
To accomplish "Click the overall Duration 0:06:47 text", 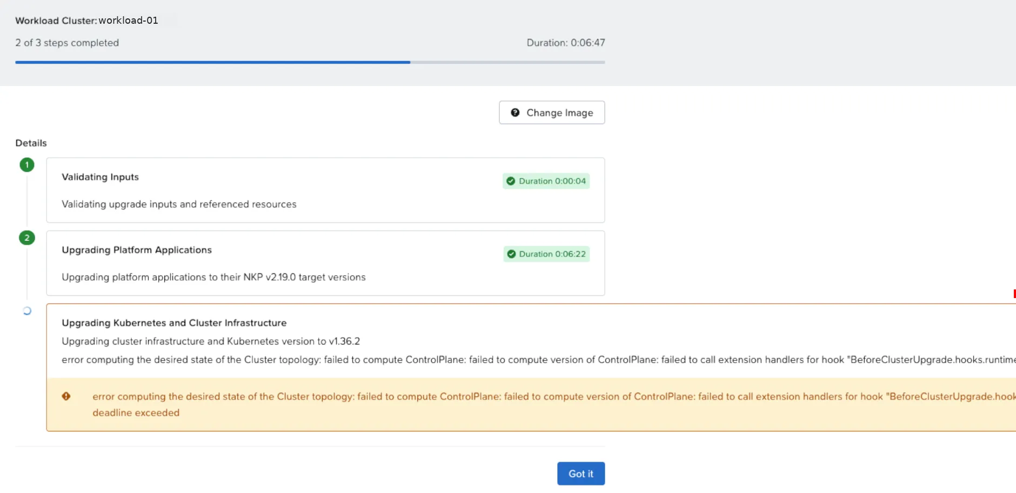I will point(566,43).
